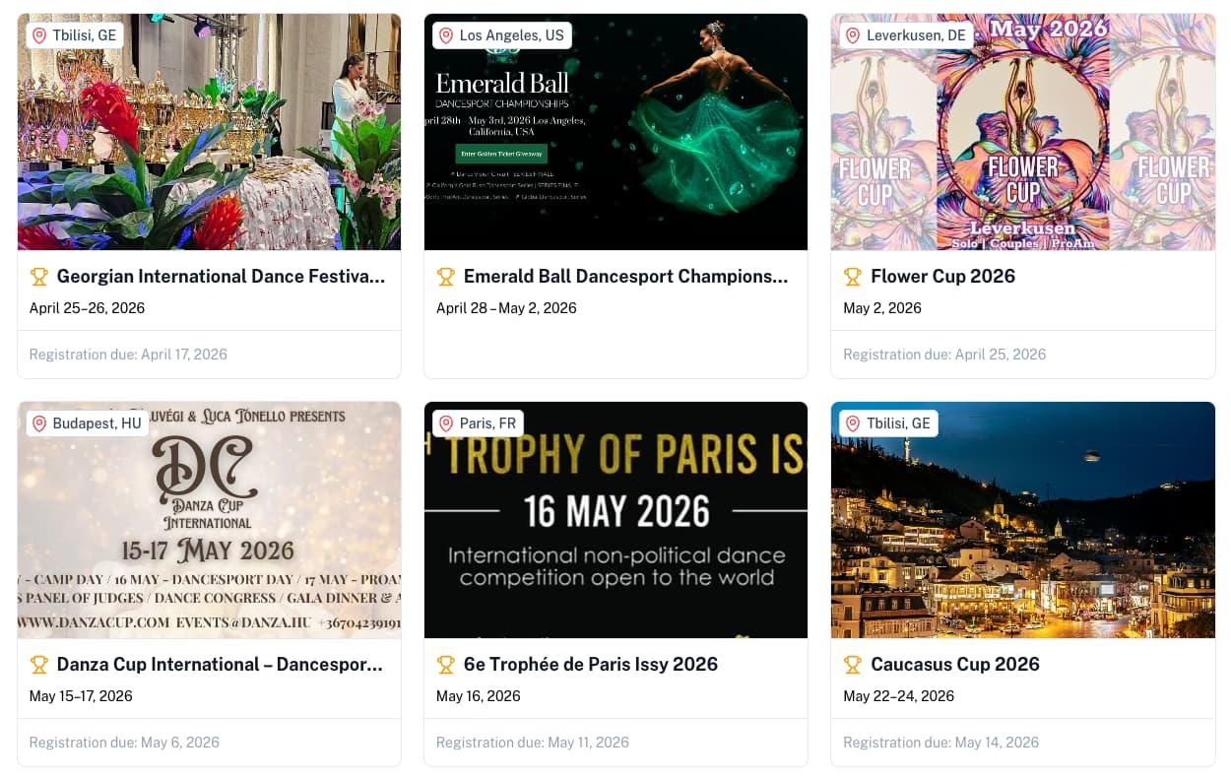Viewport: 1231px width, 779px height.
Task: Open the Georgian International Dance Festival event title
Action: pyautogui.click(x=221, y=277)
